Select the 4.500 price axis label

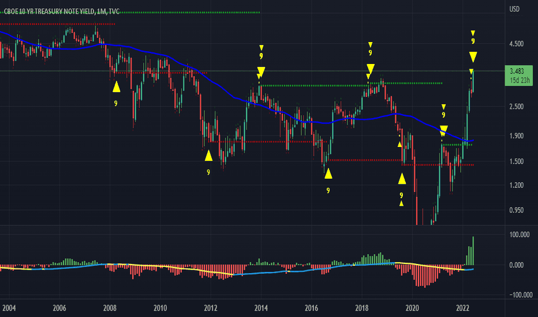517,44
